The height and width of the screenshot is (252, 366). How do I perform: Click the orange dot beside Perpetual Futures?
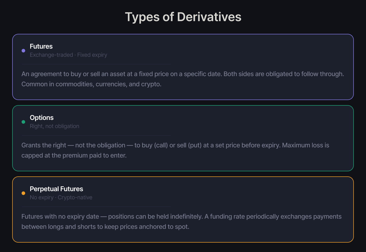(x=23, y=193)
